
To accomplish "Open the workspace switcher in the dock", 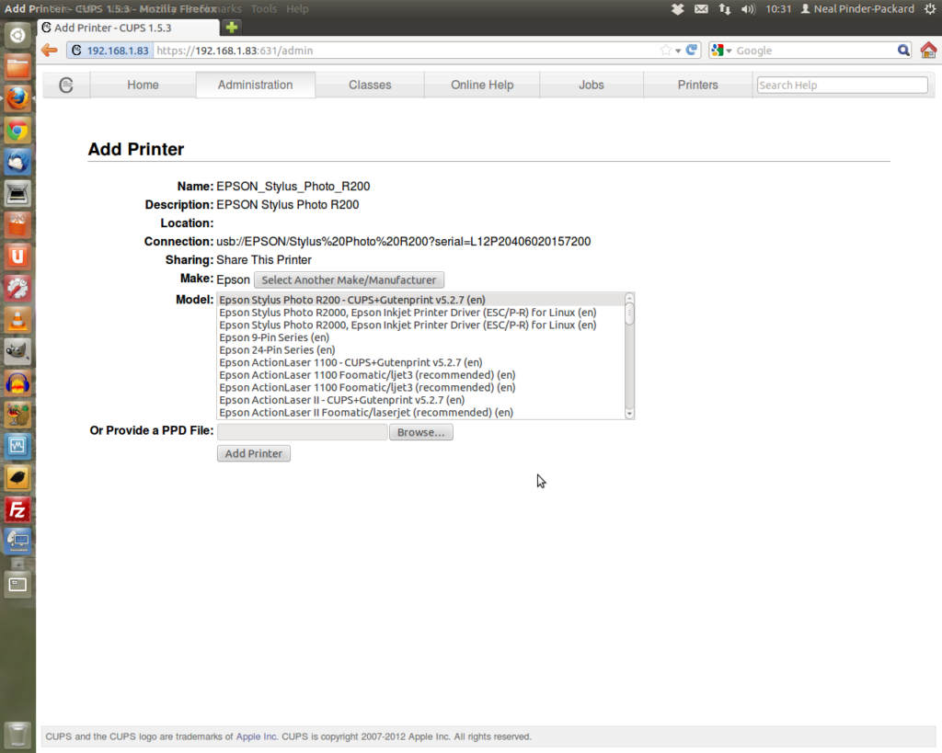I will (x=17, y=584).
